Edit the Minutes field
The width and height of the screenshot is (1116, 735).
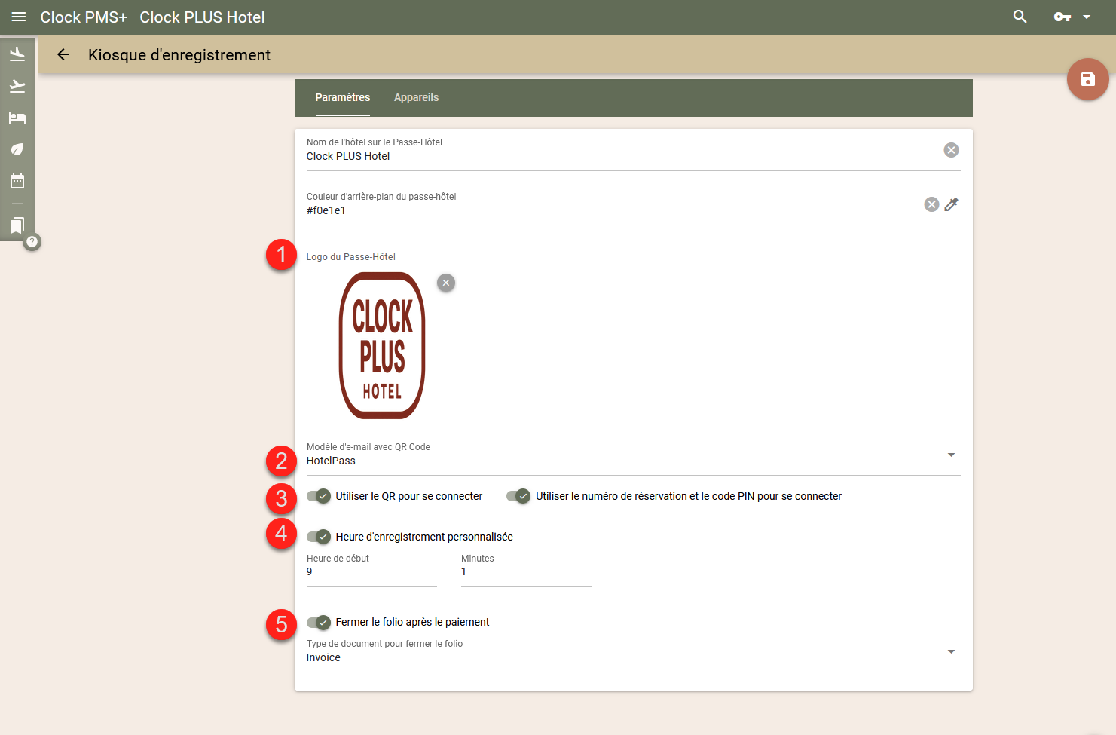coord(526,571)
